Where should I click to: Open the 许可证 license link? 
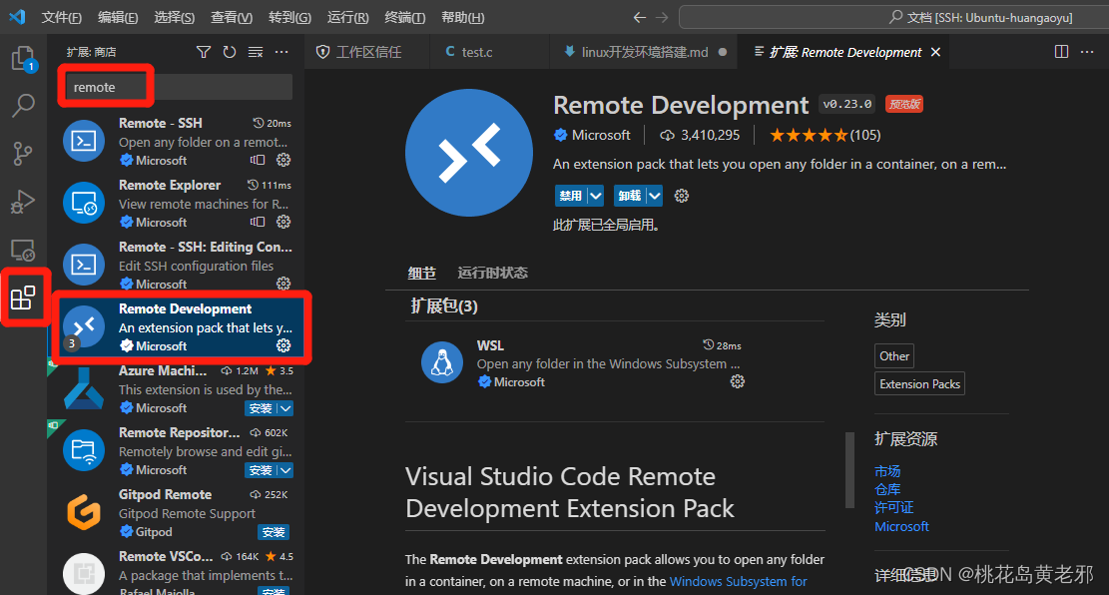pos(894,507)
